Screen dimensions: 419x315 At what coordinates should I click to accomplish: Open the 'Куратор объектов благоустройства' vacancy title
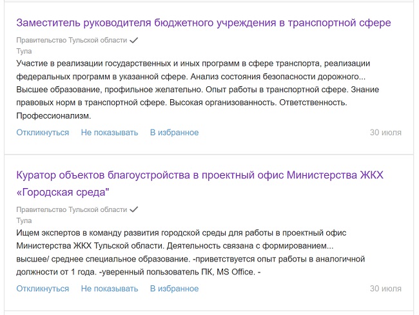(x=204, y=175)
